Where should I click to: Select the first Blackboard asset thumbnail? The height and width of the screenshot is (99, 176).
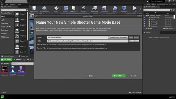click(x=5, y=69)
